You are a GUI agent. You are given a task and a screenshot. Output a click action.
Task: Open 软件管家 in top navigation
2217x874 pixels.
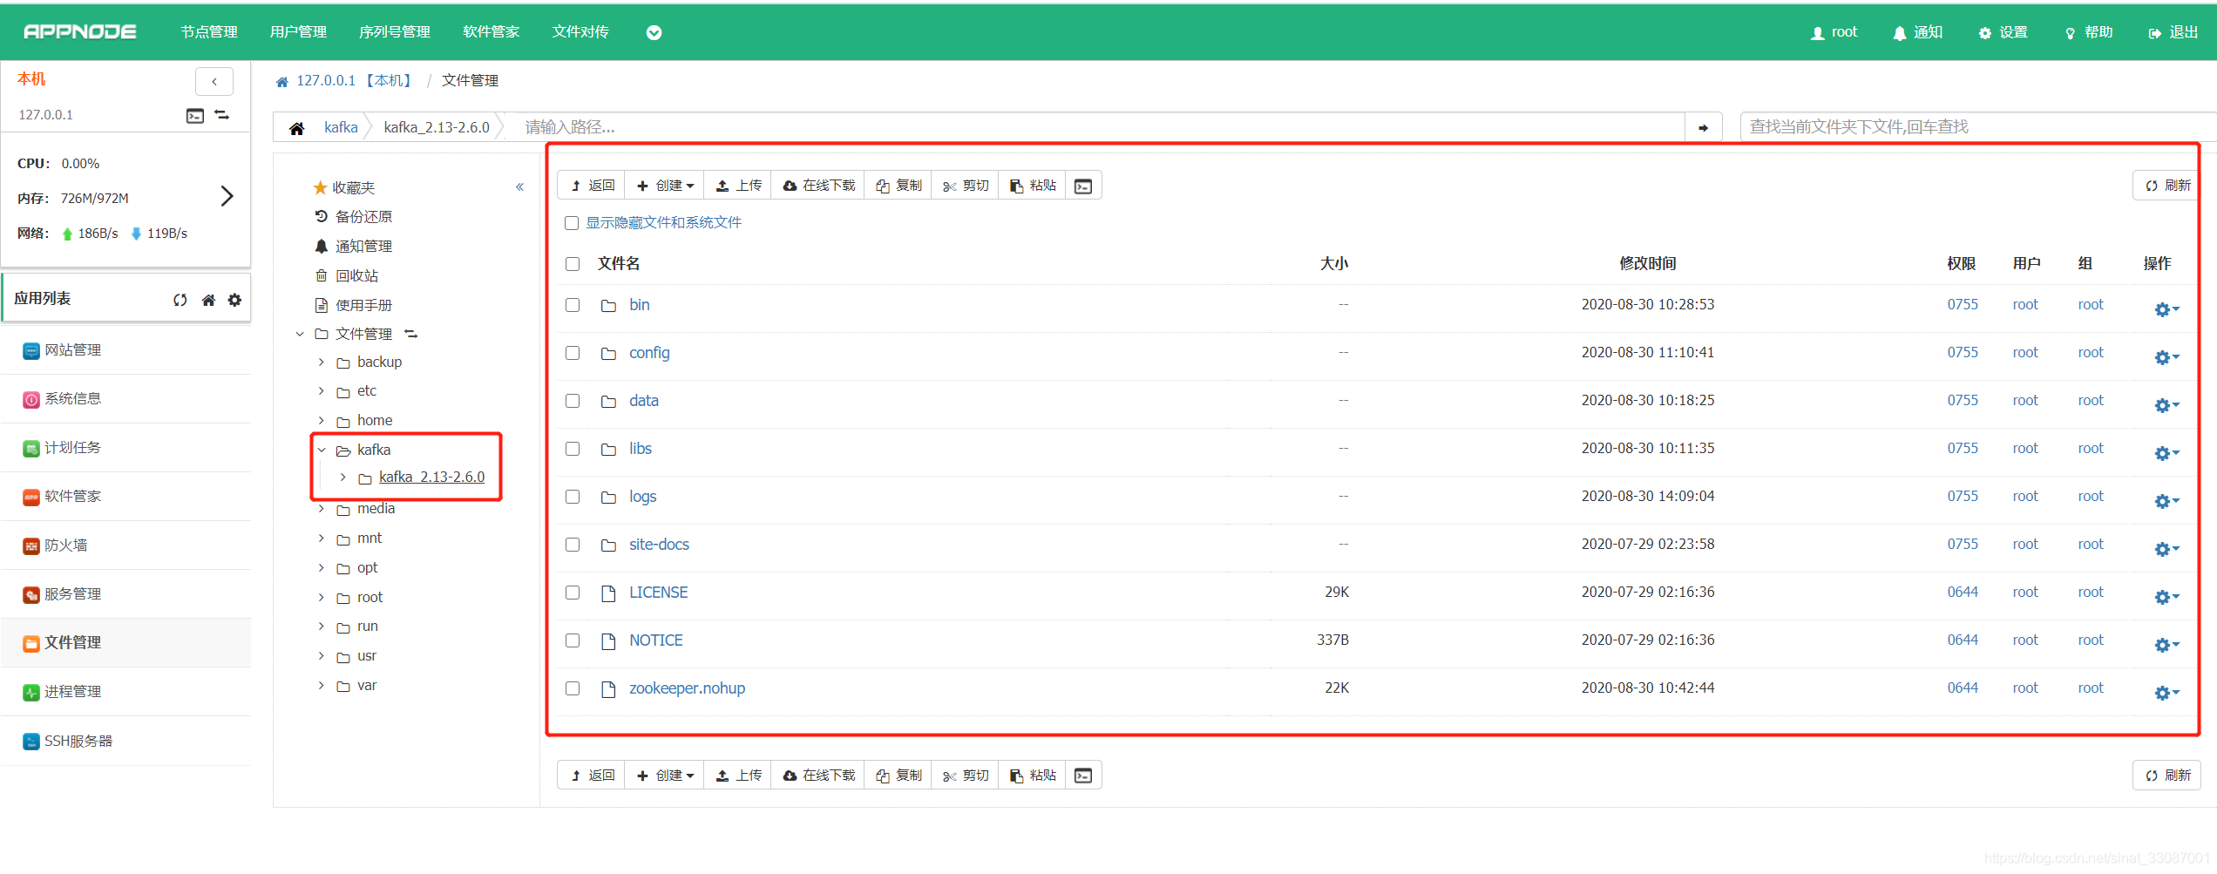(x=491, y=32)
